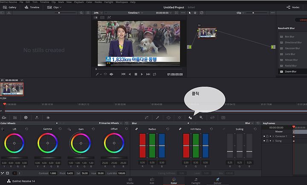The width and height of the screenshot is (307, 185).
Task: Open the Nodes menu
Action: [98, 2]
